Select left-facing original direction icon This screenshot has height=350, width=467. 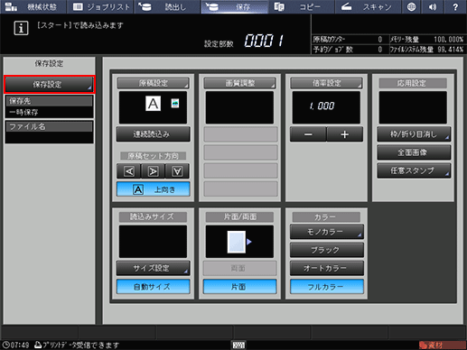tap(129, 171)
